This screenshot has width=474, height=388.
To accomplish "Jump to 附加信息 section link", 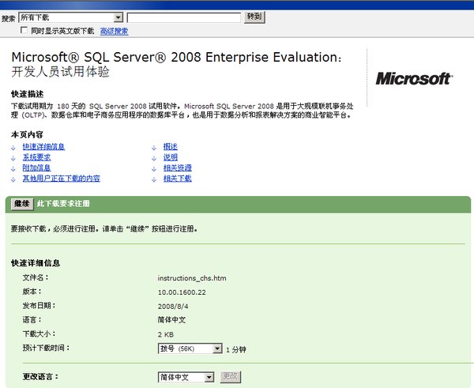I will click(x=36, y=168).
